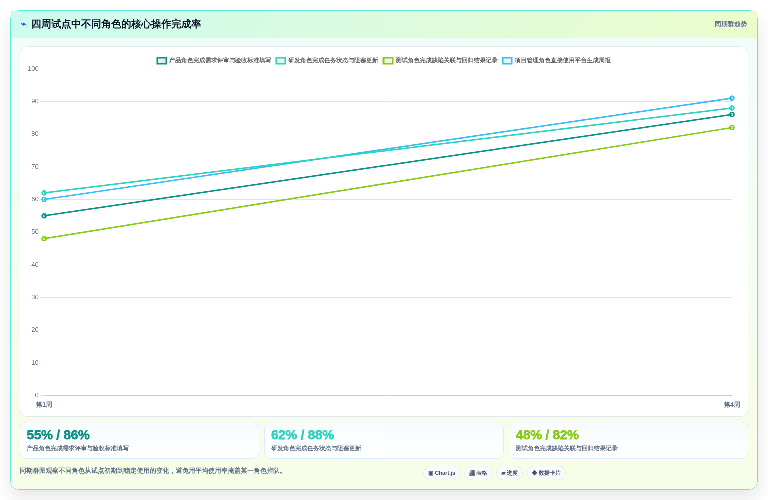Click the chart title 四周试点中不同角色的核心操作完成率
768x500 pixels.
[116, 24]
